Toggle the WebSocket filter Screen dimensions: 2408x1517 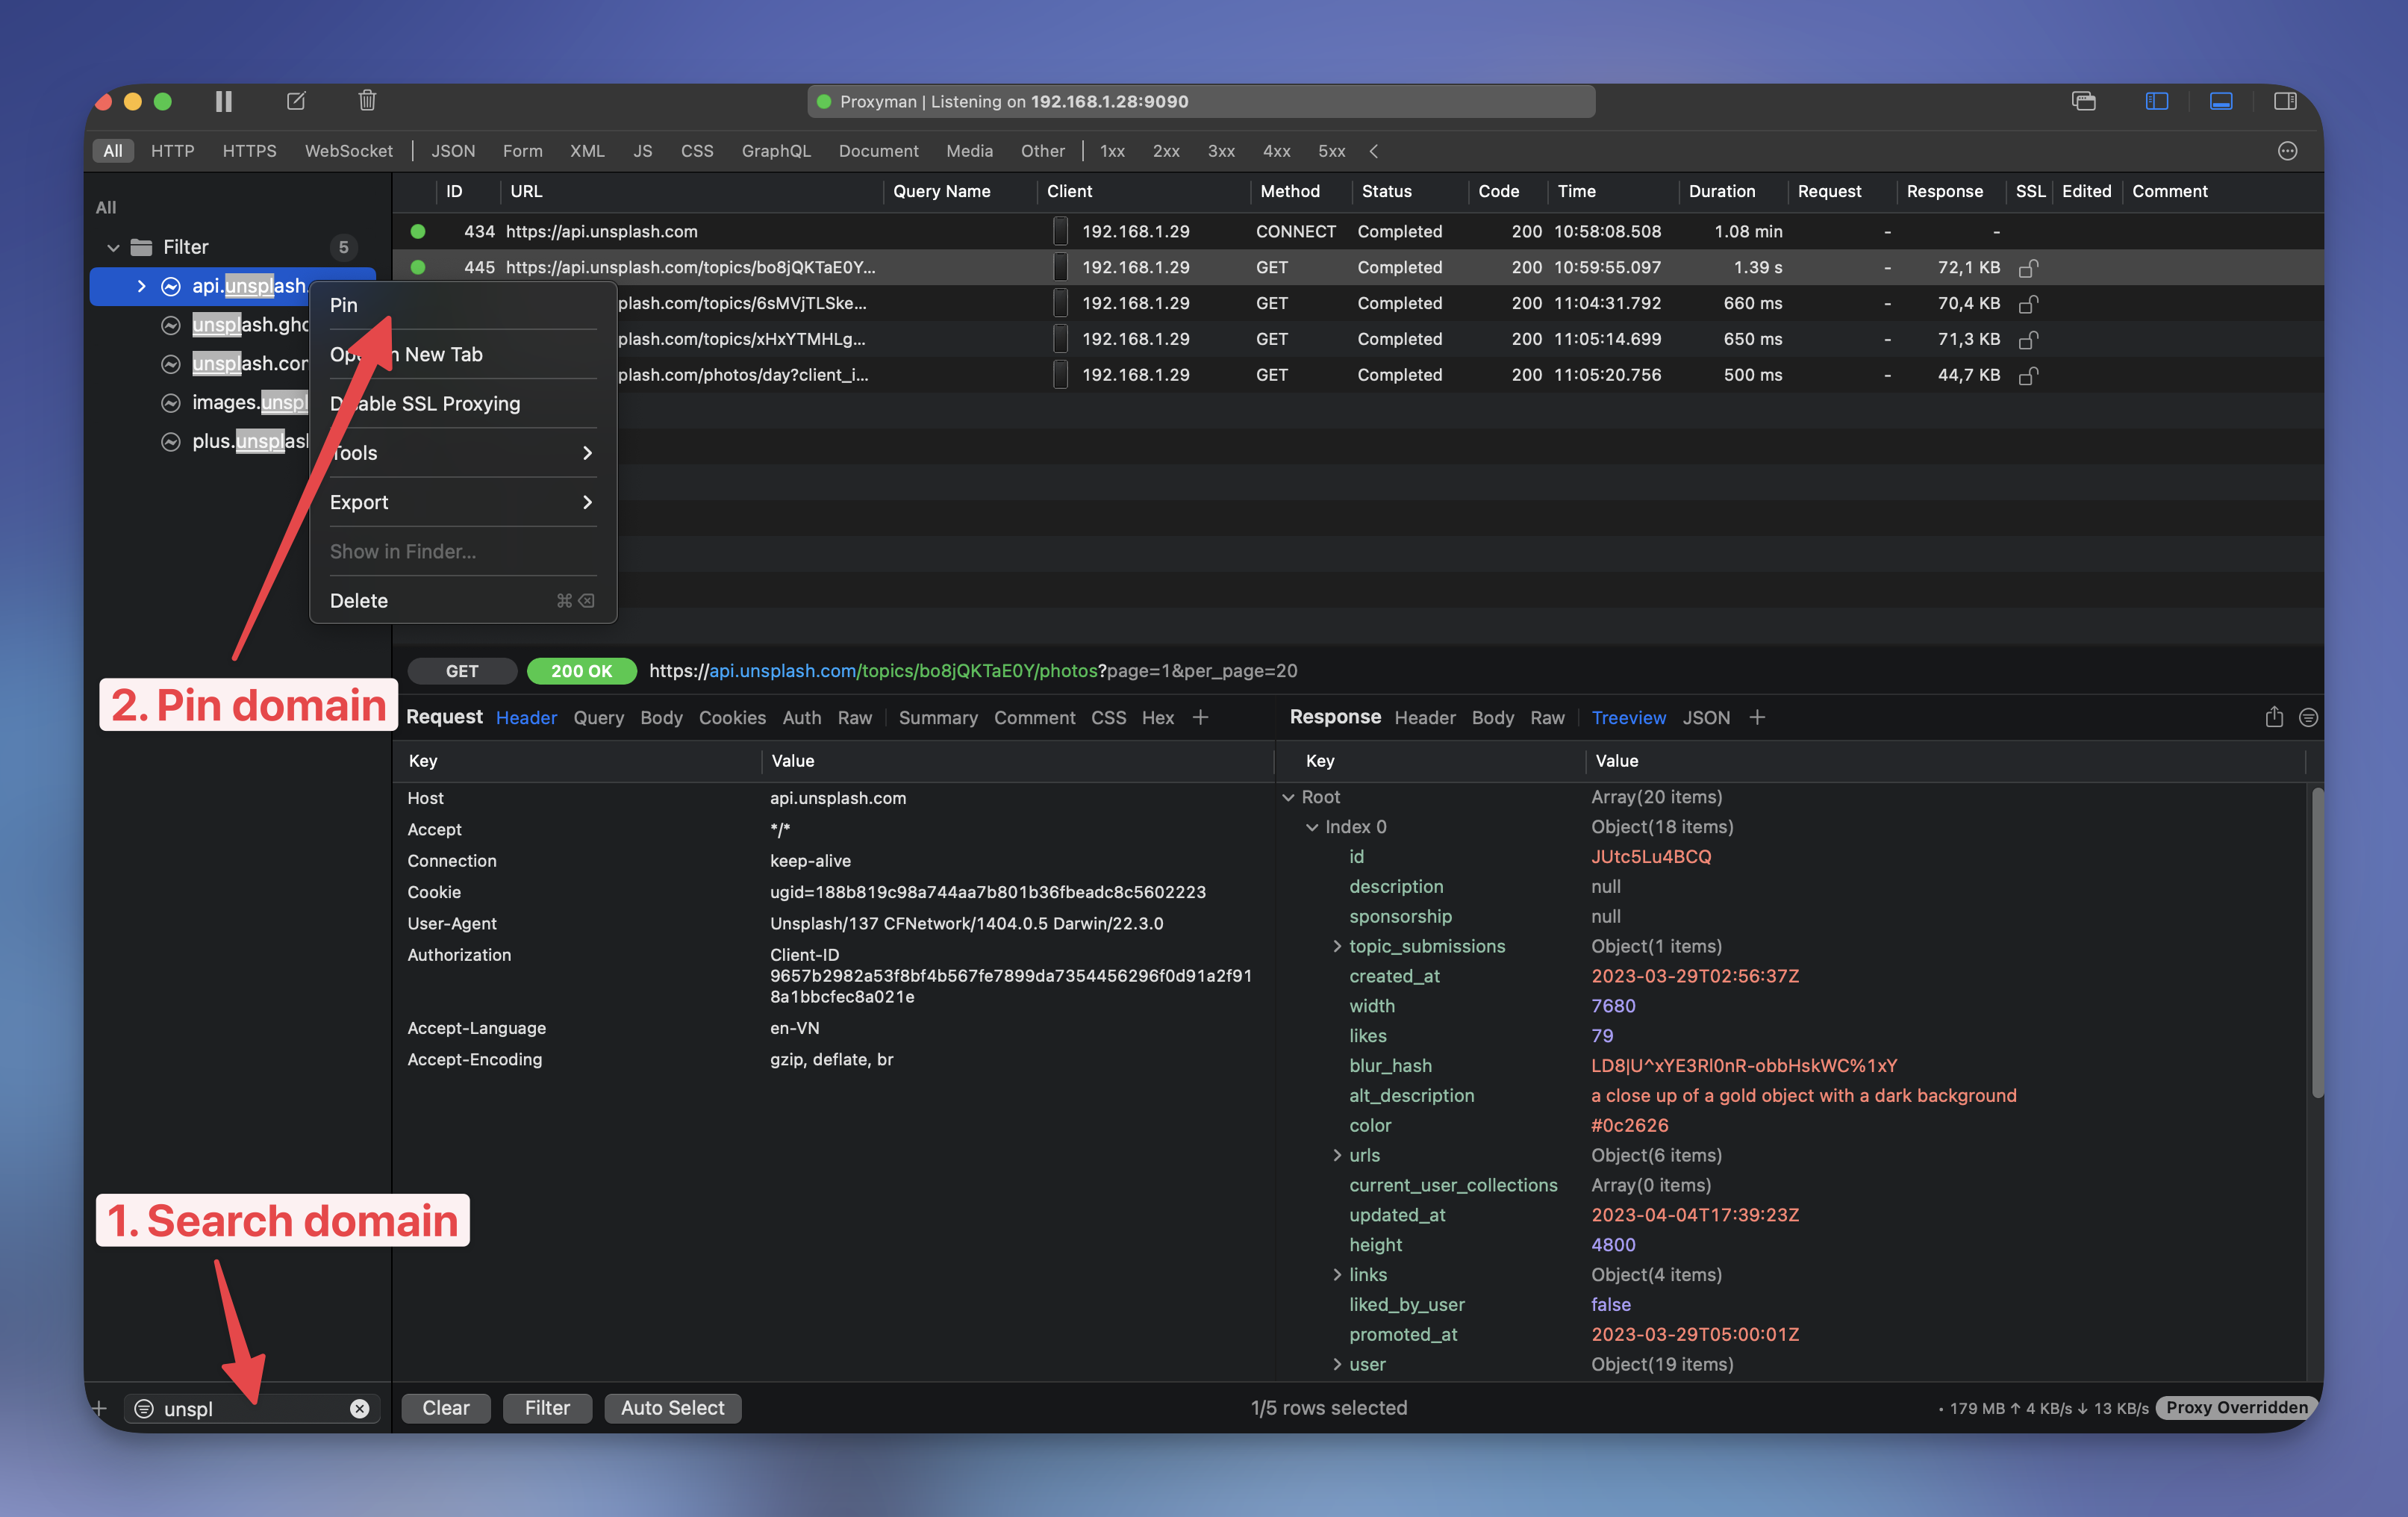(x=348, y=151)
